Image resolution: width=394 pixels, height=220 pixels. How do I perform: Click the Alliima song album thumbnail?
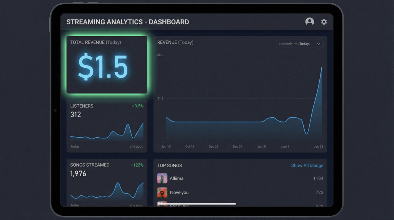click(x=162, y=178)
